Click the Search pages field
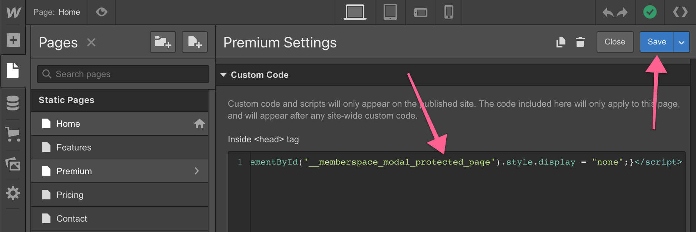The width and height of the screenshot is (696, 232). pyautogui.click(x=123, y=74)
